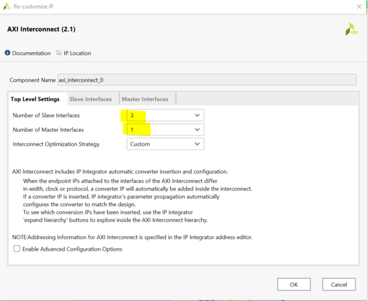
Task: Open the Documentation link
Action: coord(31,53)
